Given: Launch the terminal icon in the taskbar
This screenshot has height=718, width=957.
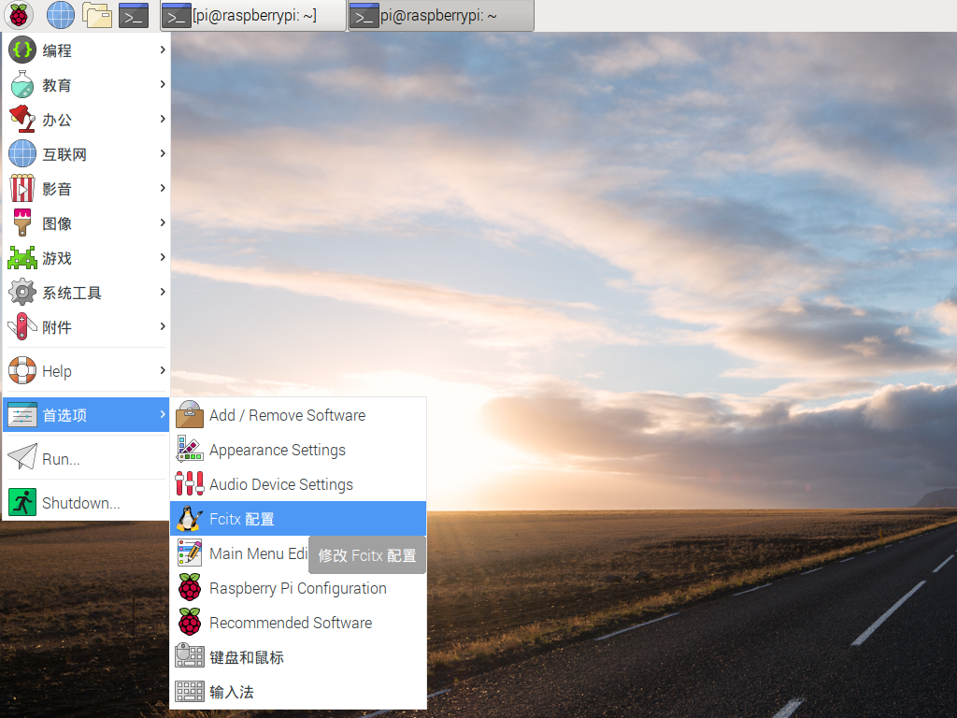Looking at the screenshot, I should coord(134,16).
